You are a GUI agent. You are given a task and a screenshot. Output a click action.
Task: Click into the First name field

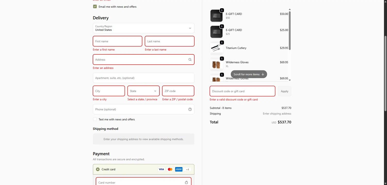(x=117, y=41)
